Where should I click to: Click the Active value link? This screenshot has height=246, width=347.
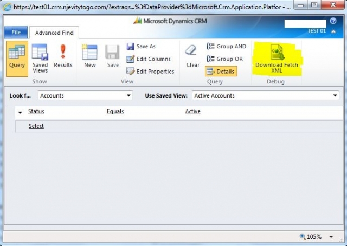pyautogui.click(x=193, y=111)
